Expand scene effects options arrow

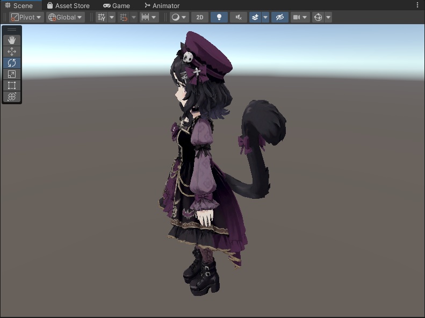[x=265, y=17]
